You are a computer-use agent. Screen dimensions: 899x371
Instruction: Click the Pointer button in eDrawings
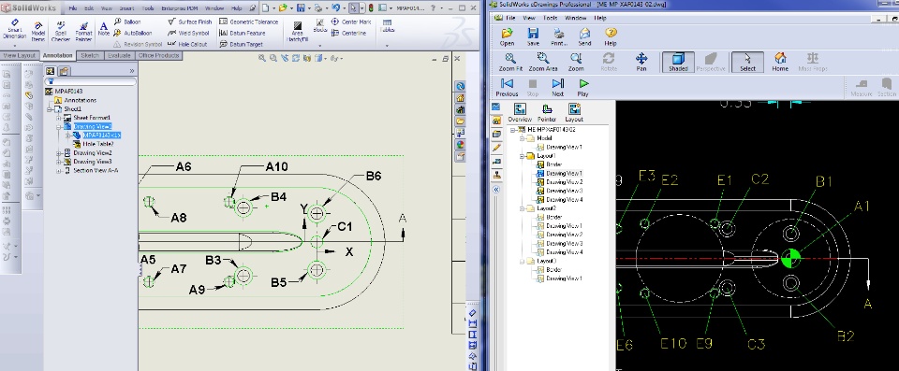click(547, 113)
